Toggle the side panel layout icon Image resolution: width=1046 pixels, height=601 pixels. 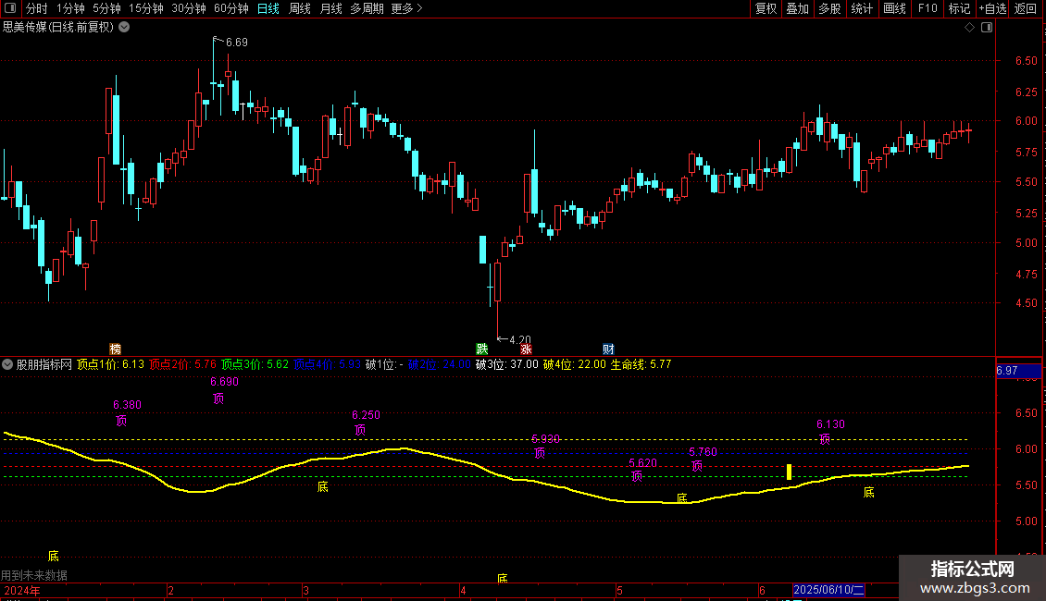coord(987,28)
